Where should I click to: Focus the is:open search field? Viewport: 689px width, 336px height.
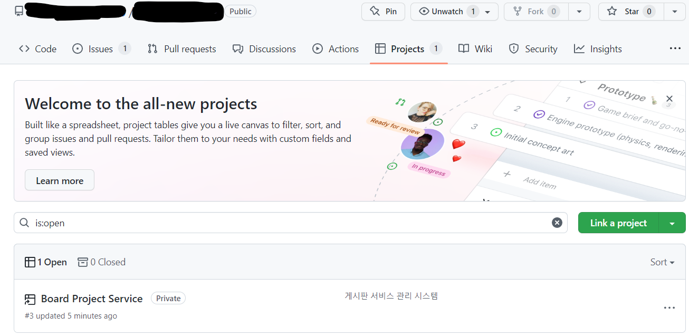[x=291, y=223]
